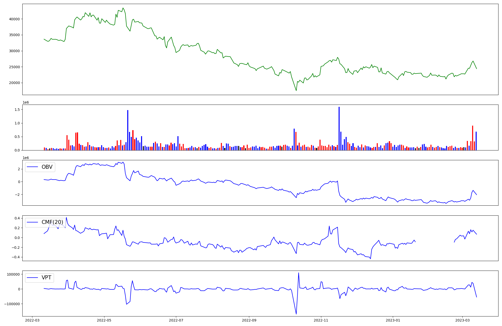Click the 20000 price axis tick label
Screen dimensions: 502x326
pos(15,83)
